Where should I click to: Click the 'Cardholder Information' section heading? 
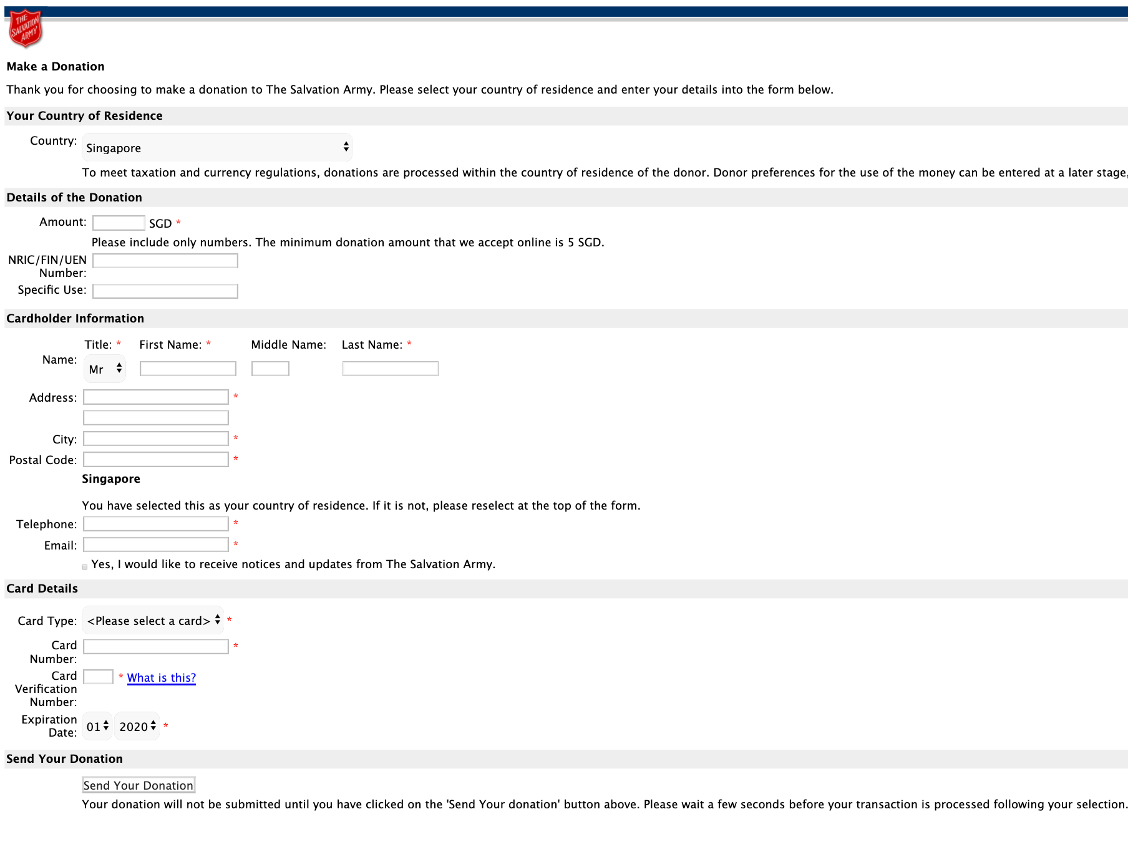pos(75,319)
